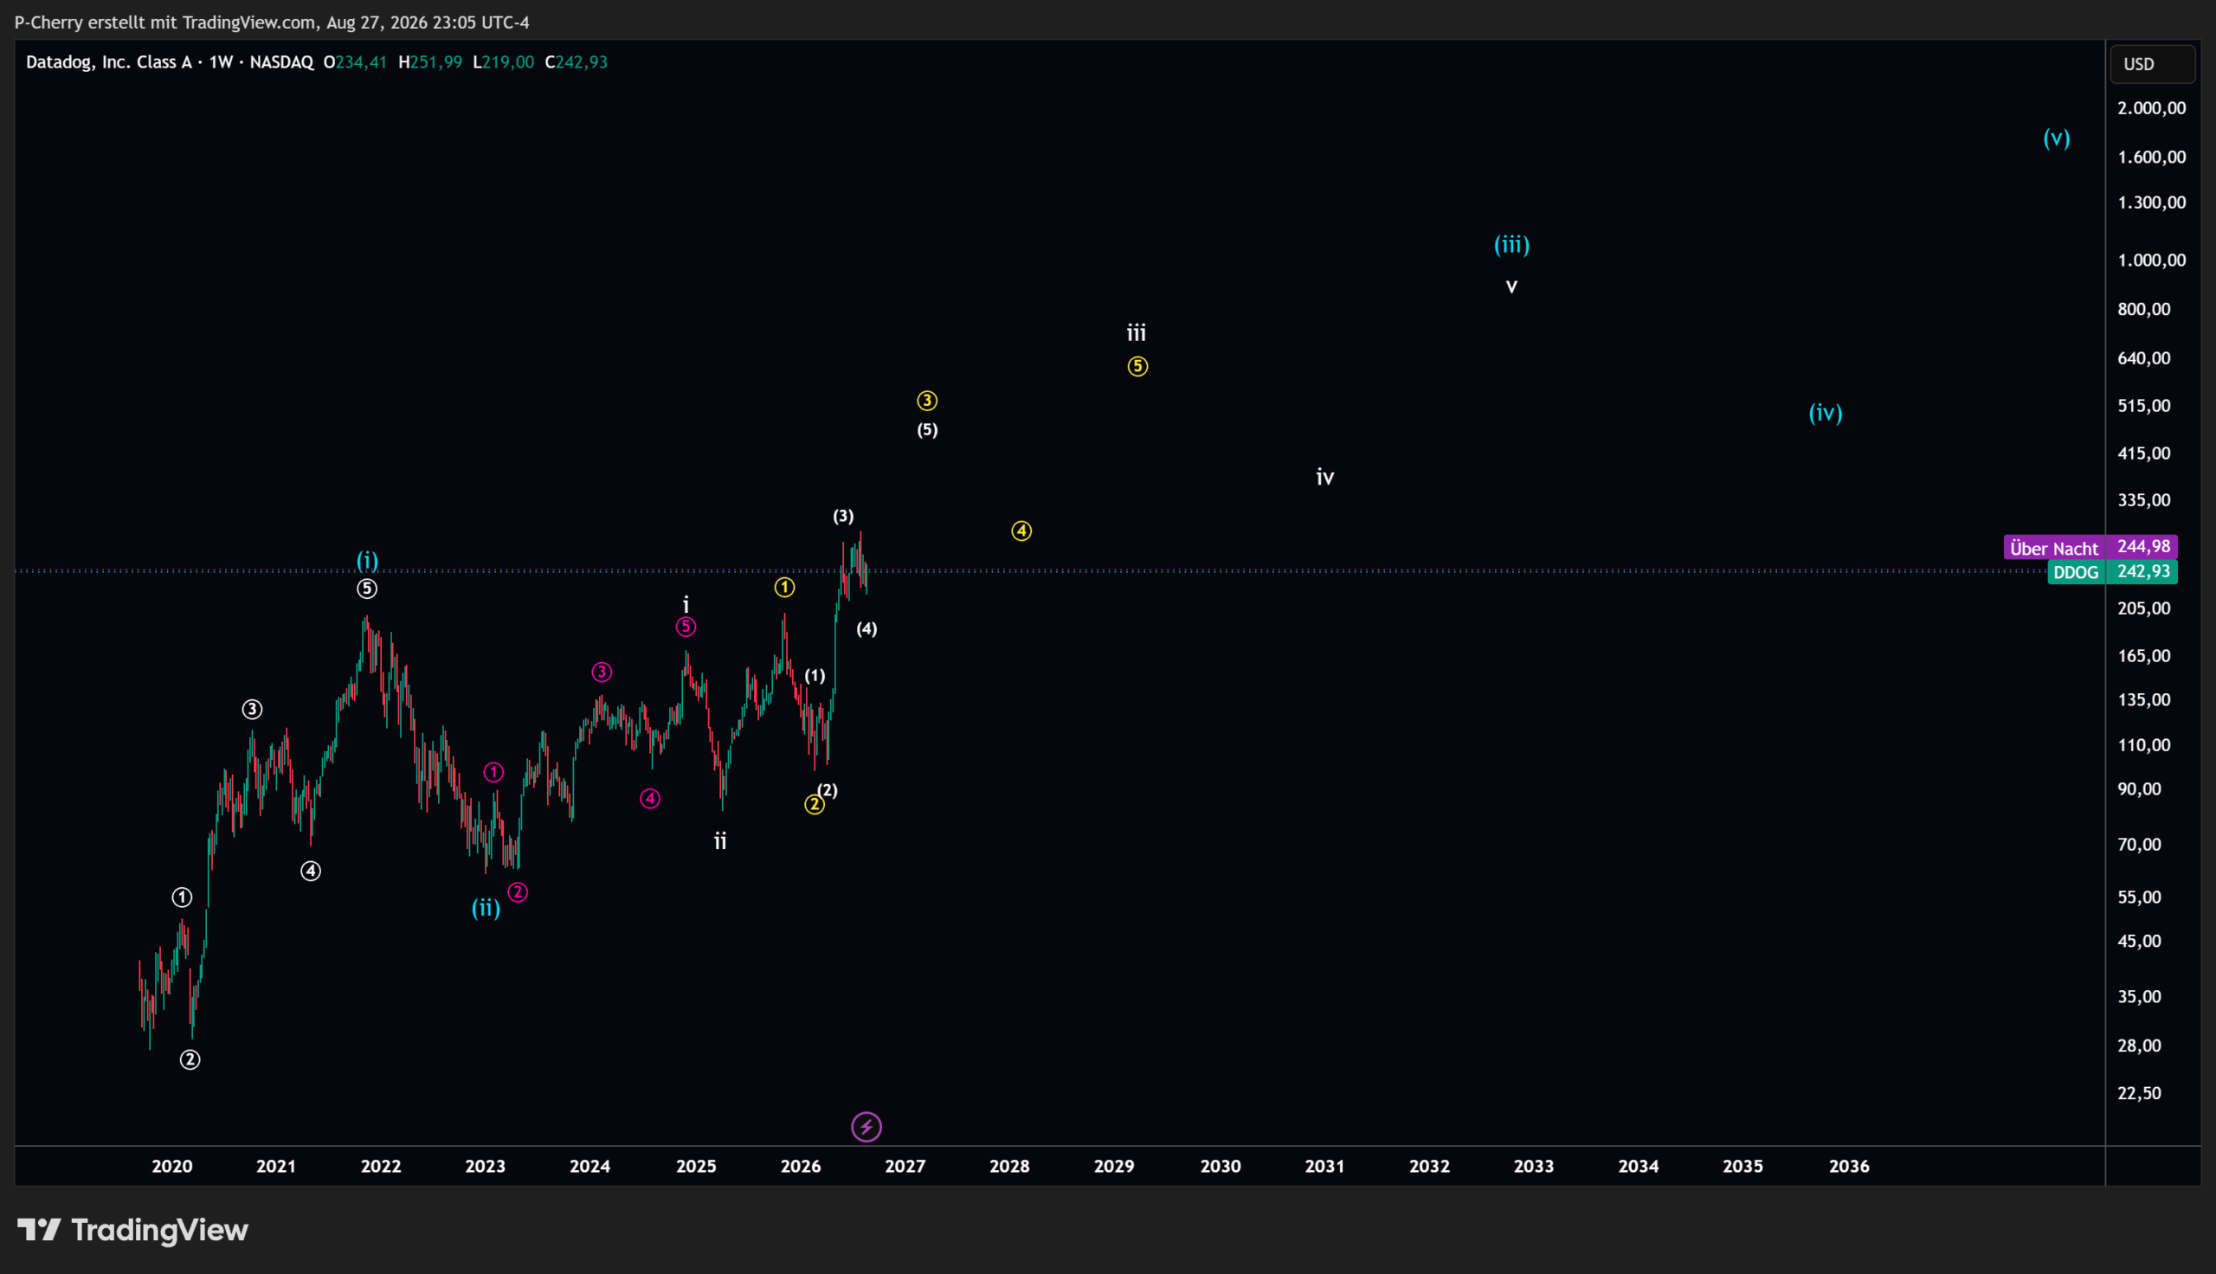Click the pink circled 2 wave marker
This screenshot has height=1274, width=2216.
[518, 892]
